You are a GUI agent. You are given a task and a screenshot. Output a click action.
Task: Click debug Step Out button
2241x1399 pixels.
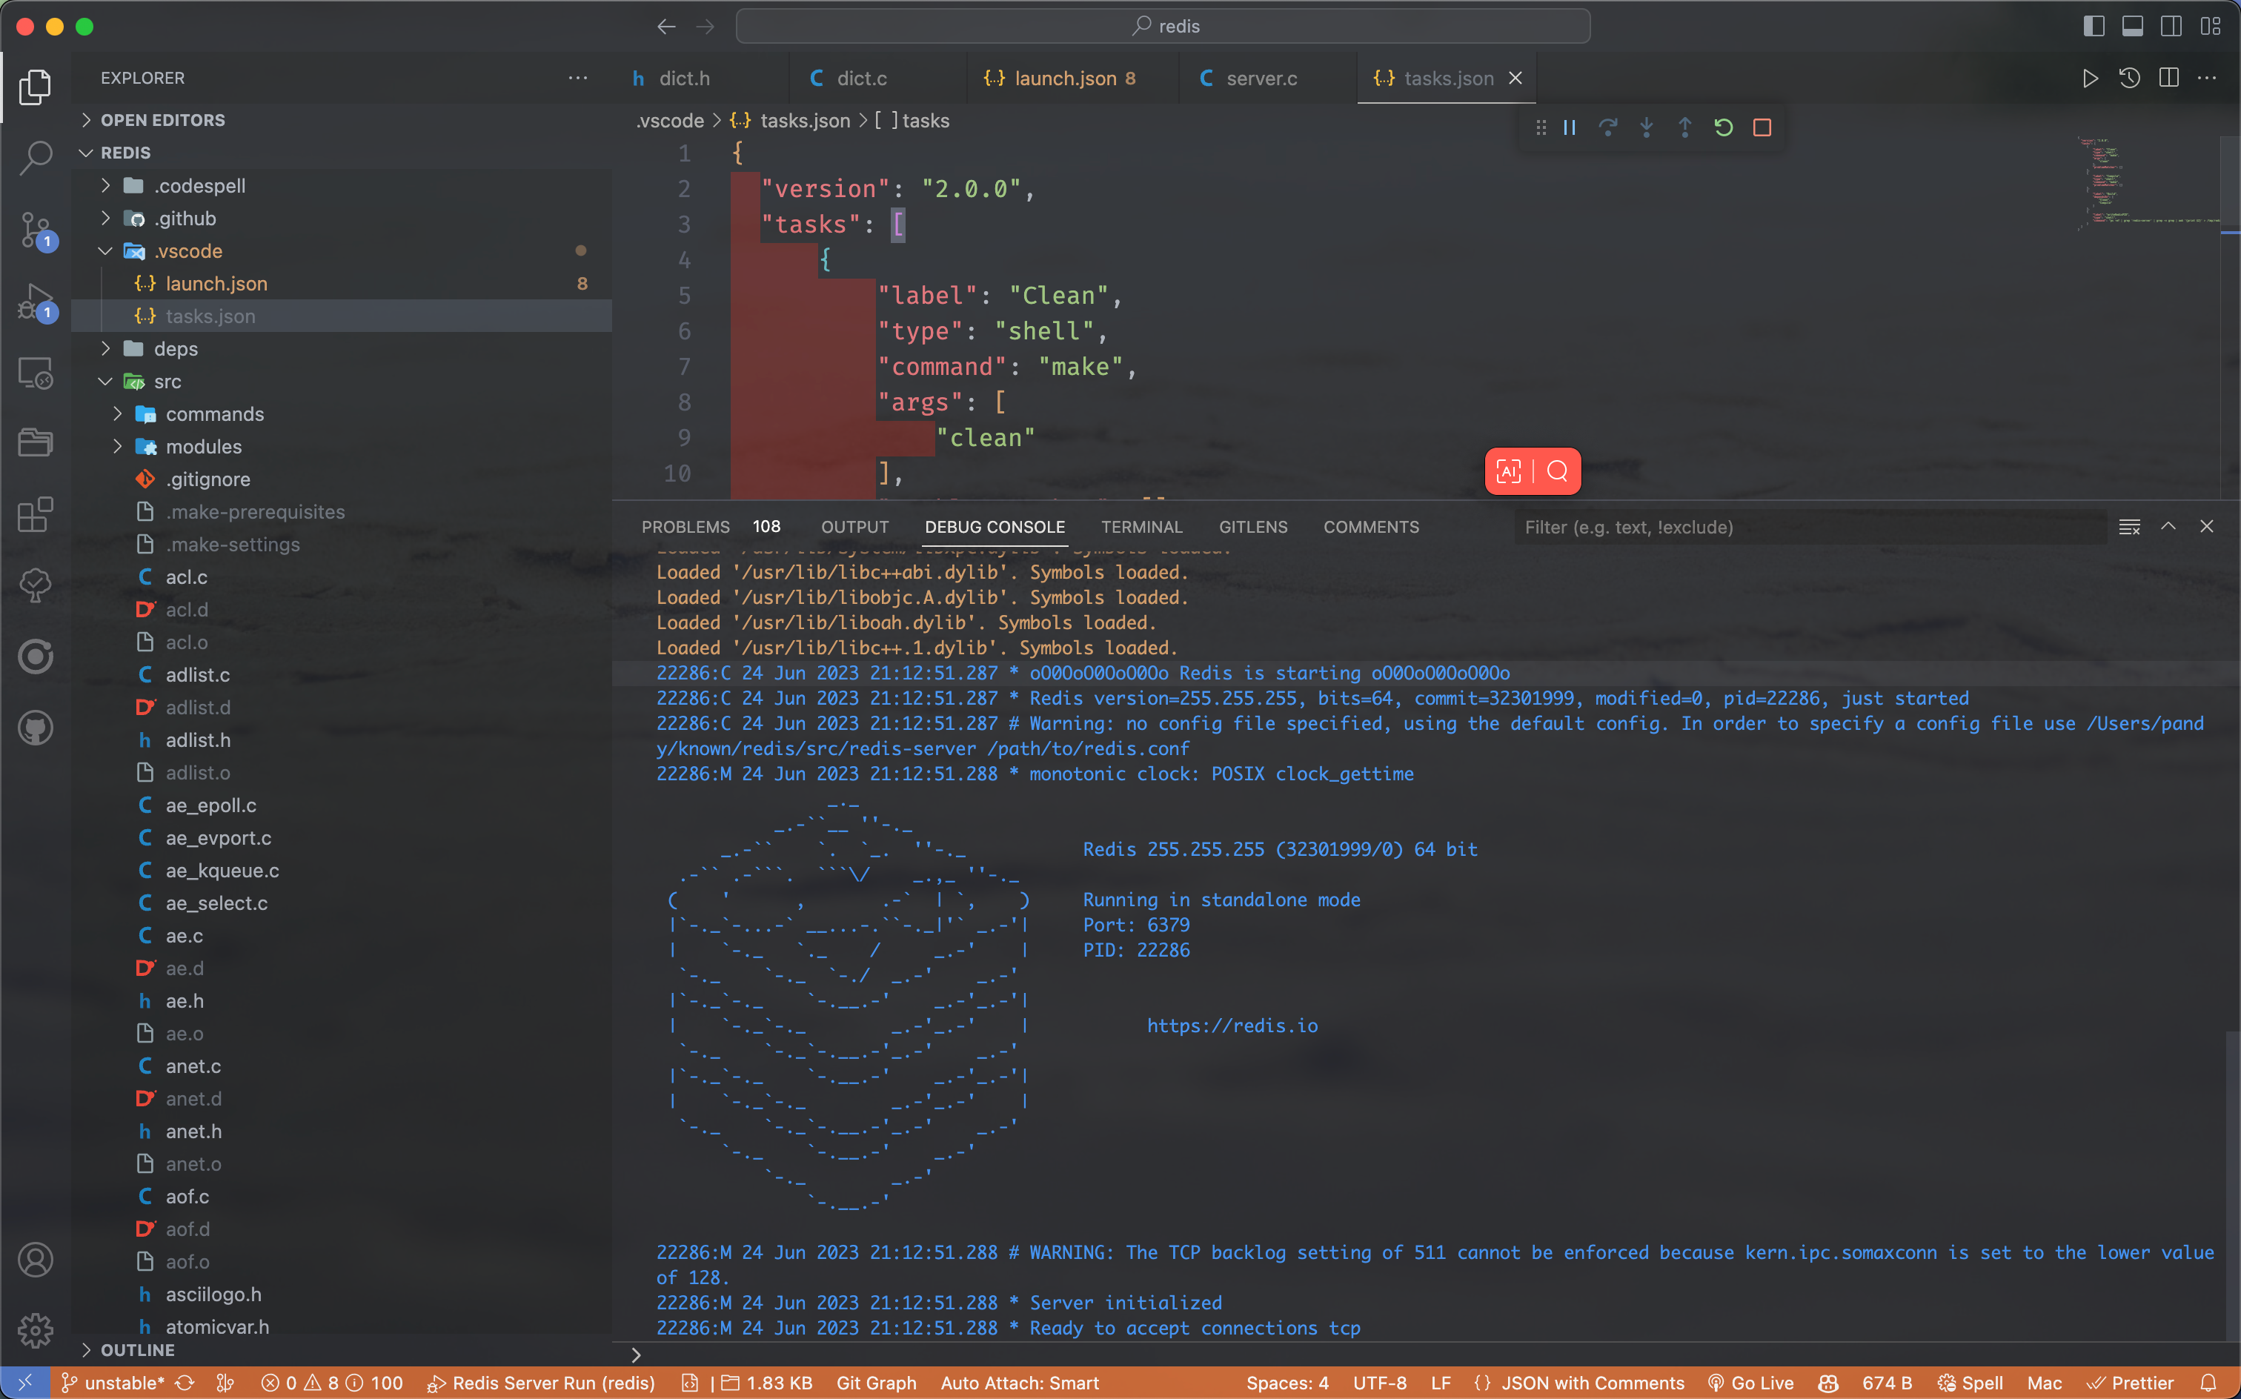1685,127
